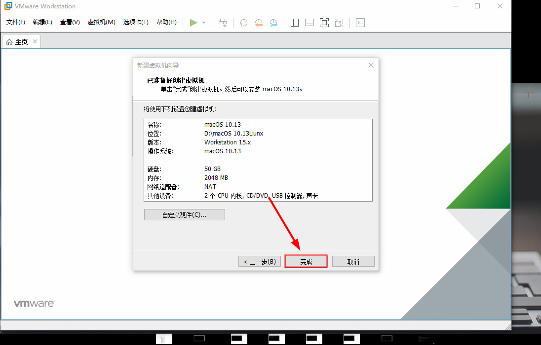Screen dimensions: 541x345
Task: Toggle the thumbnail bar layout icon
Action: 309,23
